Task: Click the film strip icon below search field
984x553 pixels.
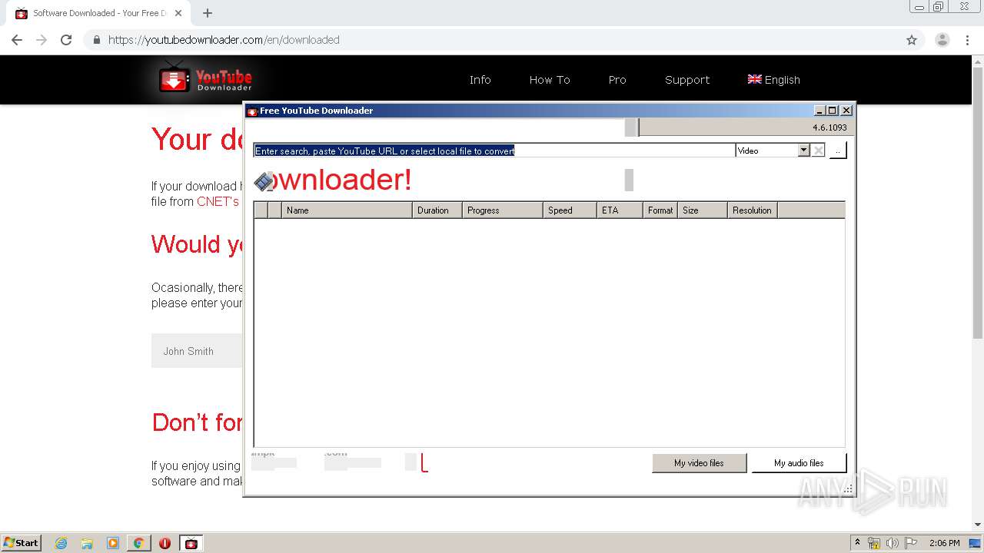Action: point(264,181)
